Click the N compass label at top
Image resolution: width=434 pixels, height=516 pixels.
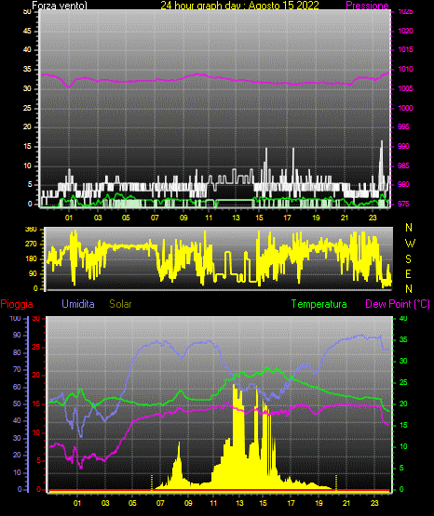pyautogui.click(x=409, y=228)
